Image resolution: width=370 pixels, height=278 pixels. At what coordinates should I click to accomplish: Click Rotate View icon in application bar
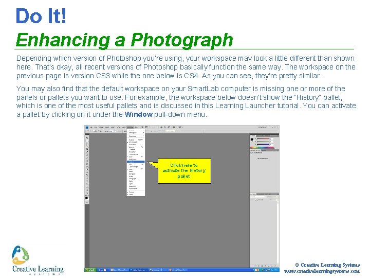(169, 127)
